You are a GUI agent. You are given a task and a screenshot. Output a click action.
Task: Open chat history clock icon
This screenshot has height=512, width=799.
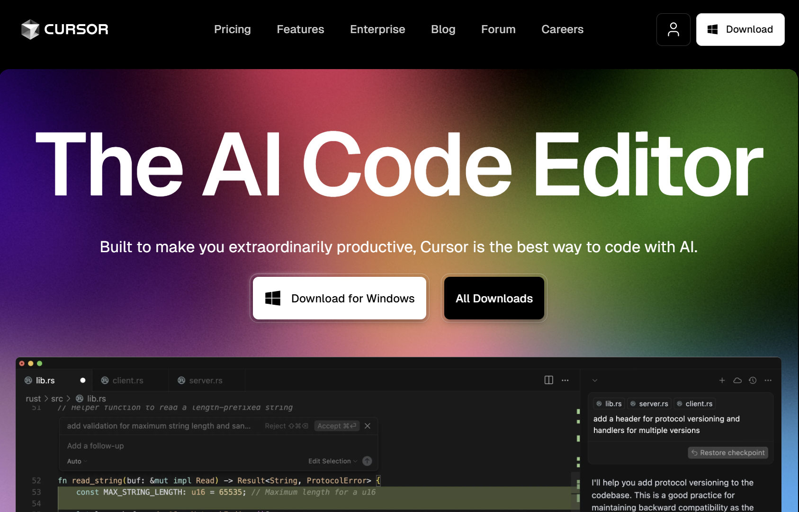[x=753, y=380]
